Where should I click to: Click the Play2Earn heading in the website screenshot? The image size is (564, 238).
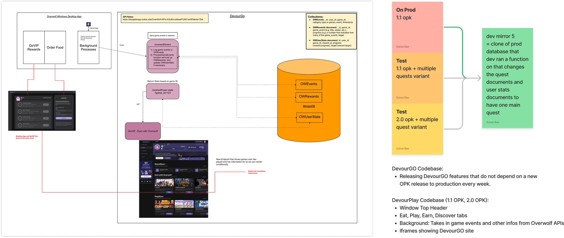(x=159, y=196)
